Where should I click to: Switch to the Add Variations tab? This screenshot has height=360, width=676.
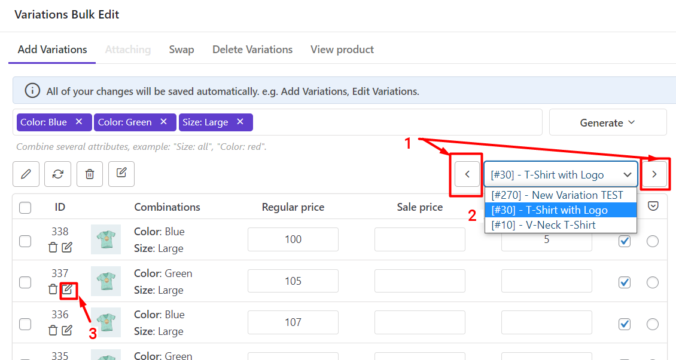click(52, 50)
